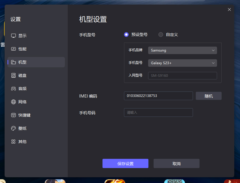Open the Samsung phone brand dropdown
Screen dimensions: 240x183
point(182,50)
